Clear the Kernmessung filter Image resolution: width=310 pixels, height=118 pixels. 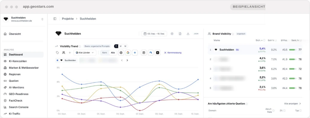tap(172, 53)
